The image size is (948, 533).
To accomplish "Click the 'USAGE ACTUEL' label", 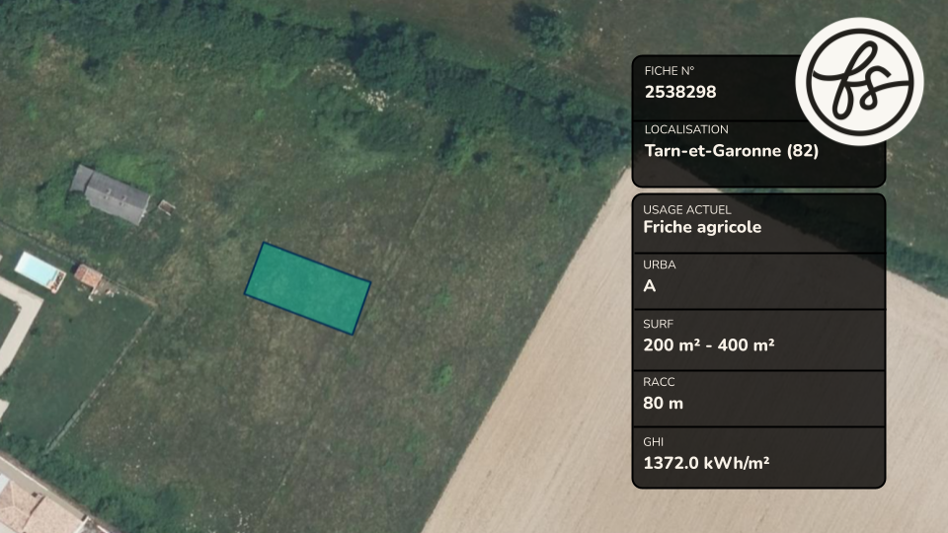I will pyautogui.click(x=687, y=209).
